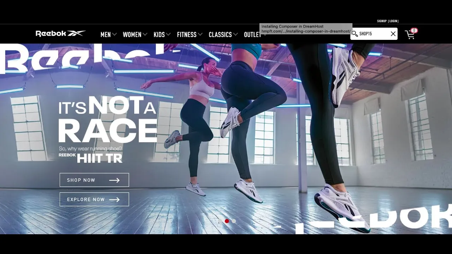Click the search magnifier icon
The image size is (452, 254).
click(355, 34)
